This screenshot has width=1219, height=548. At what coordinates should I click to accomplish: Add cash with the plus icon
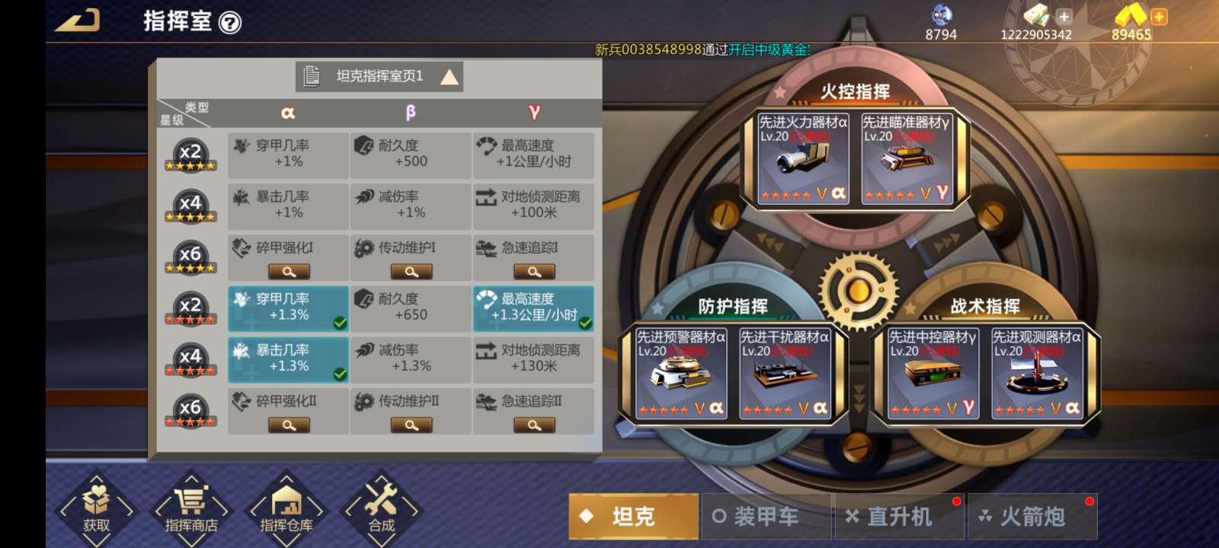(x=1064, y=16)
